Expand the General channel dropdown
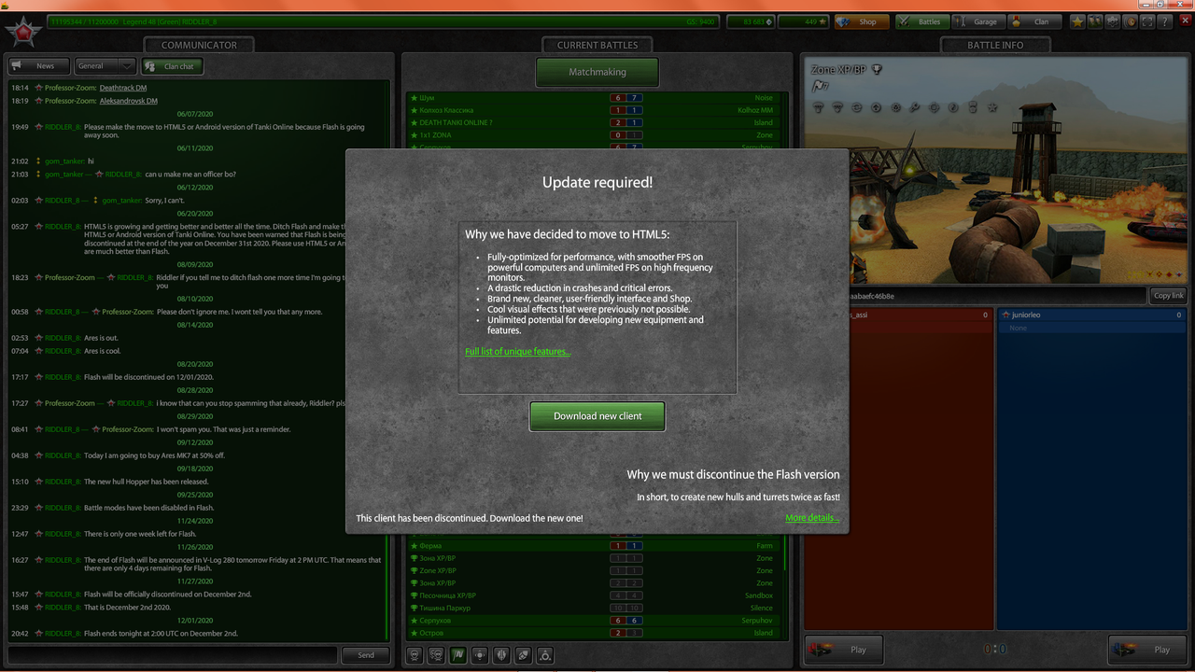1195x672 pixels. coord(105,66)
